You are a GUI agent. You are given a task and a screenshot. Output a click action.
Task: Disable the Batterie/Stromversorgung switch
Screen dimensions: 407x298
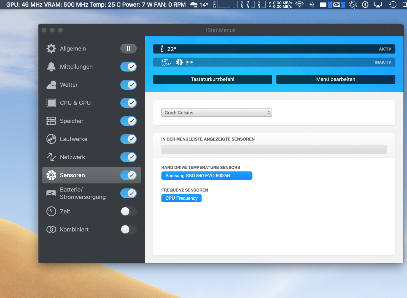point(128,193)
